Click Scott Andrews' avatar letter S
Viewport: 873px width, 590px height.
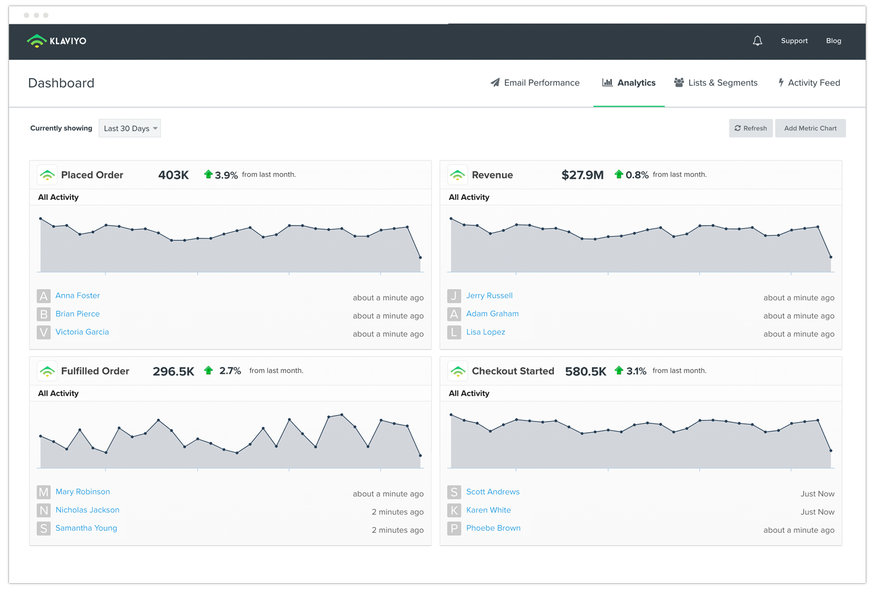point(454,492)
